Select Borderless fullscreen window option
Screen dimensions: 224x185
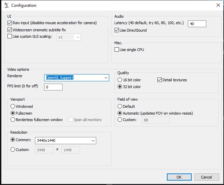tap(13, 120)
